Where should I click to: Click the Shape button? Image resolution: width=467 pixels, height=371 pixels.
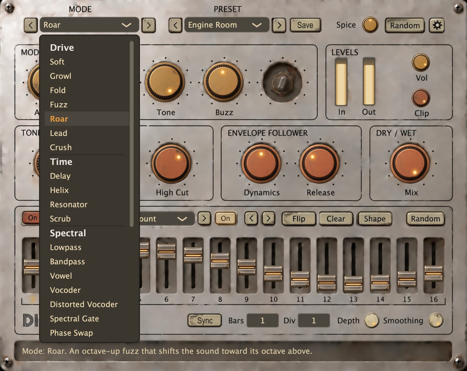coord(375,219)
